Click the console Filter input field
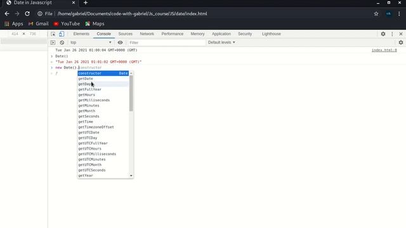 pos(166,42)
